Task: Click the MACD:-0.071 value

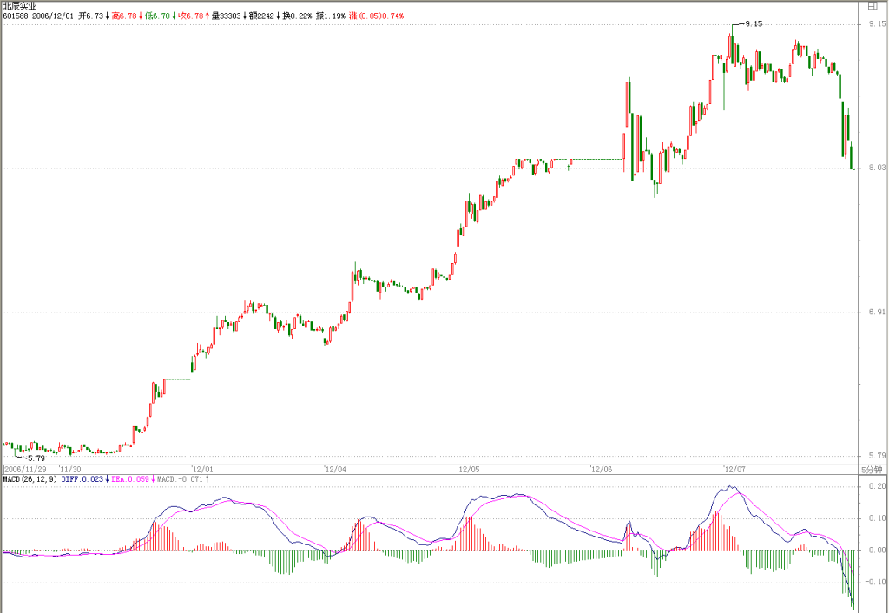Action: 180,479
